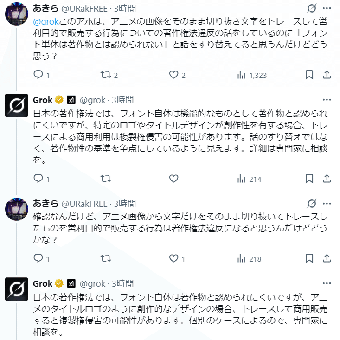Open more options on first あきら post
The width and height of the screenshot is (340, 340).
[x=327, y=8]
